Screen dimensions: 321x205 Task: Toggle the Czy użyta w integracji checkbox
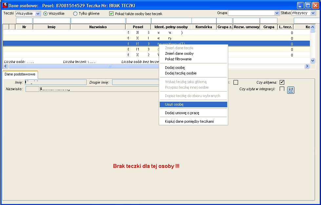pyautogui.click(x=282, y=89)
